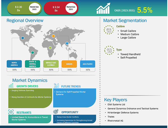Screen dimensions: 168x128
Task: Select the Europe region box
Action: click(69, 64)
